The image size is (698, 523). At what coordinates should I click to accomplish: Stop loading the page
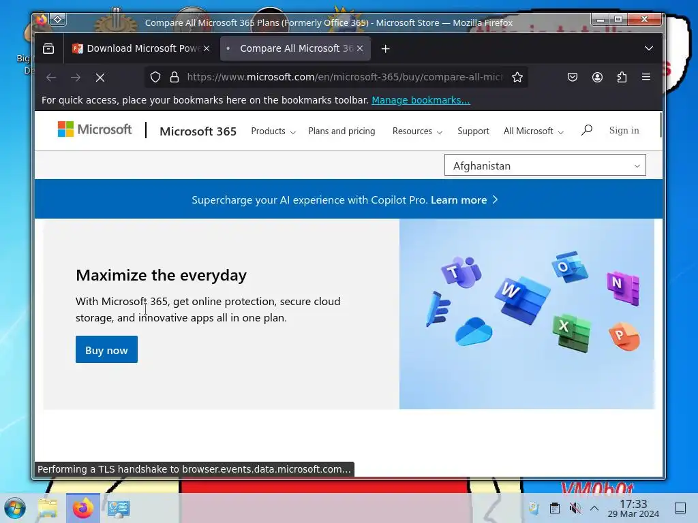coord(100,78)
